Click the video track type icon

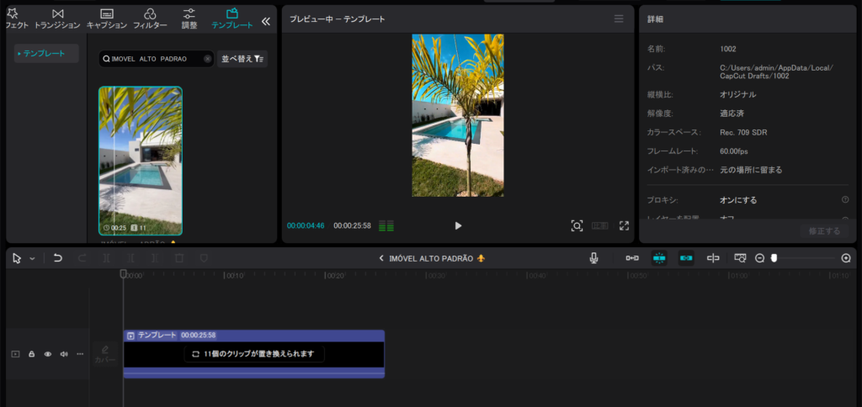pos(15,354)
